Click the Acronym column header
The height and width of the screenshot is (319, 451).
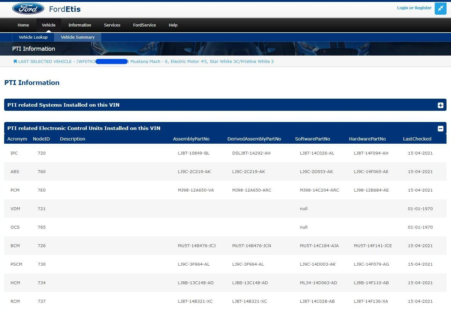click(17, 139)
